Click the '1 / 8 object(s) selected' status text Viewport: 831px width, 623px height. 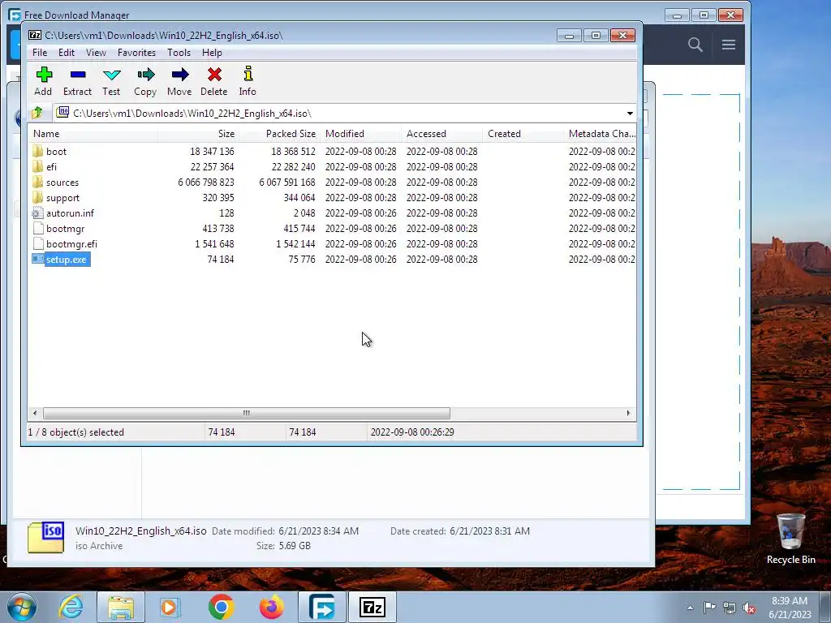(x=75, y=432)
